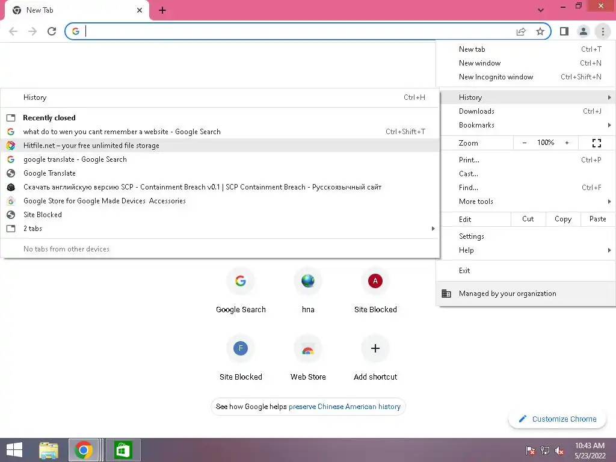Reload the page with refresh icon
Image resolution: width=616 pixels, height=462 pixels.
52,31
